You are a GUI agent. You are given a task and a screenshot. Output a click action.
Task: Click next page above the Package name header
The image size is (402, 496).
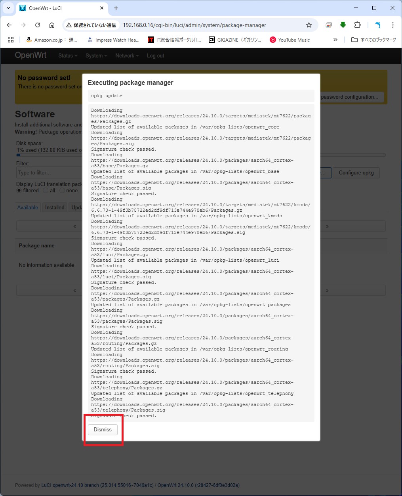(327, 226)
